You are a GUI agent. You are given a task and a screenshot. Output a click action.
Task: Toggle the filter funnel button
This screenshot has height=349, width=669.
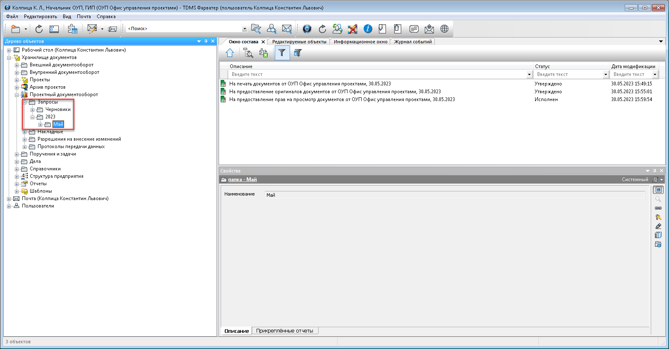pyautogui.click(x=282, y=53)
